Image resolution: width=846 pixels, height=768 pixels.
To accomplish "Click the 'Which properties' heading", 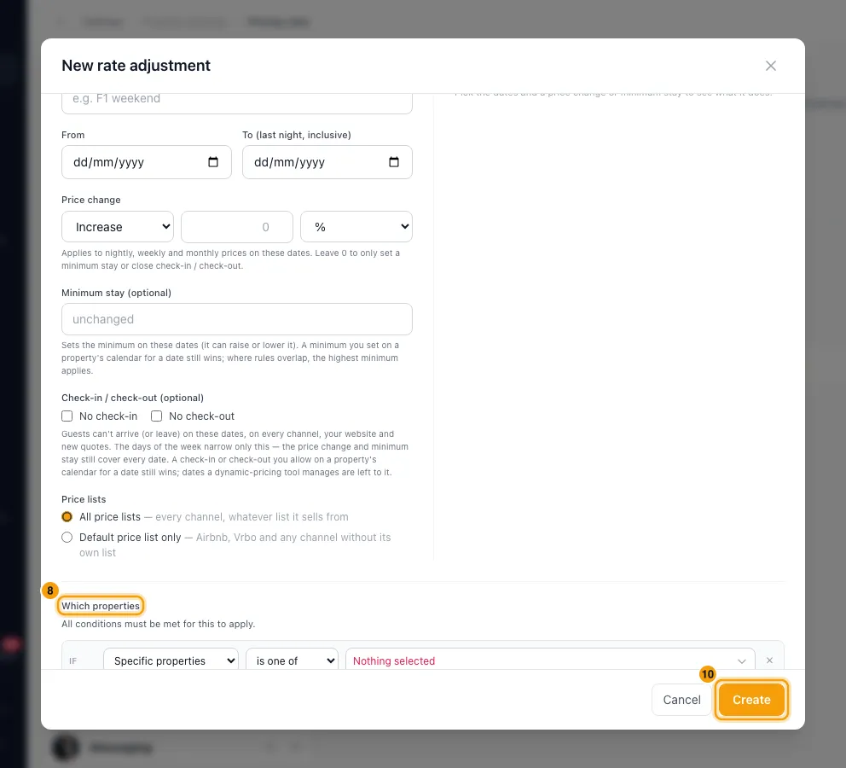I will point(101,606).
